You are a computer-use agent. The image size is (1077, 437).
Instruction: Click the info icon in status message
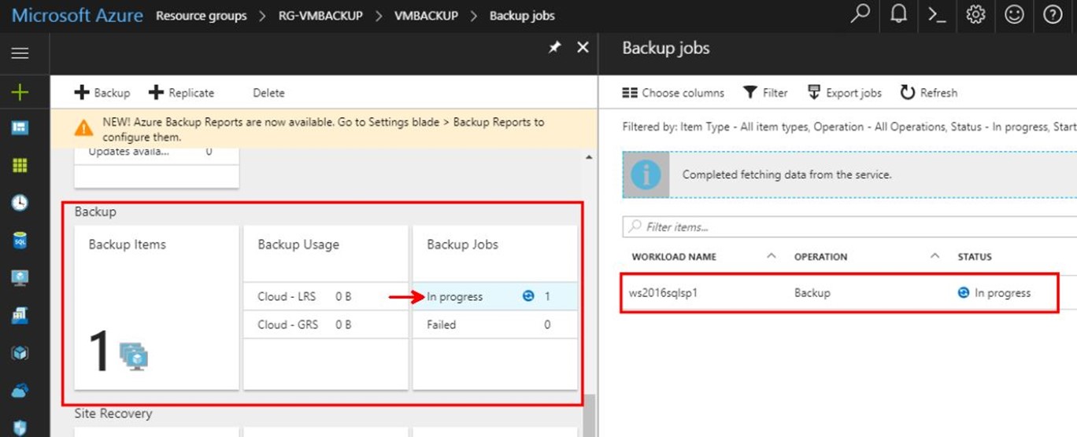pos(646,174)
